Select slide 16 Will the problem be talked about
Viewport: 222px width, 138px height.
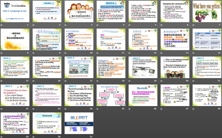[x=47, y=67]
